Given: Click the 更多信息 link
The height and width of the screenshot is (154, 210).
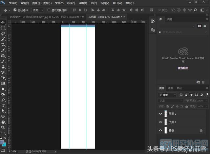Looking at the screenshot, I should [183, 68].
